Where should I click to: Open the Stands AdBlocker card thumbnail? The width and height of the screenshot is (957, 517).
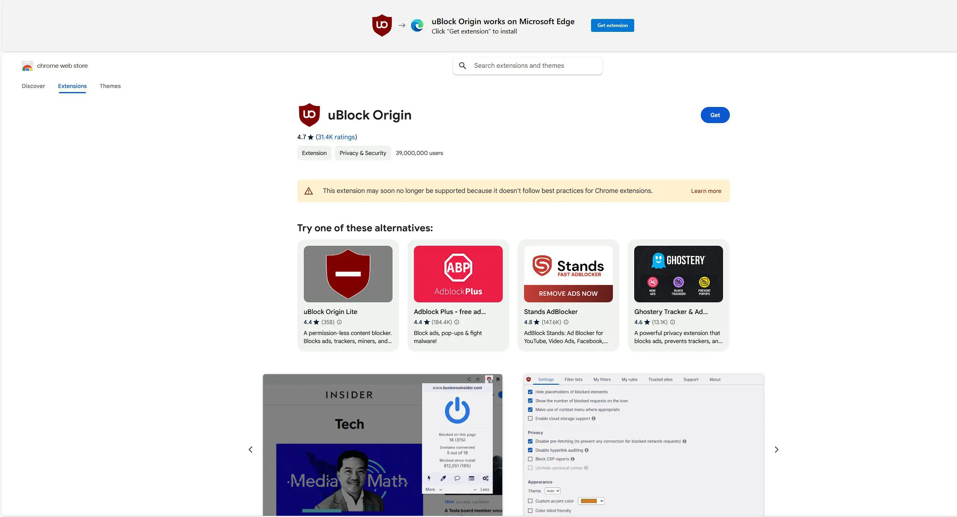point(568,274)
